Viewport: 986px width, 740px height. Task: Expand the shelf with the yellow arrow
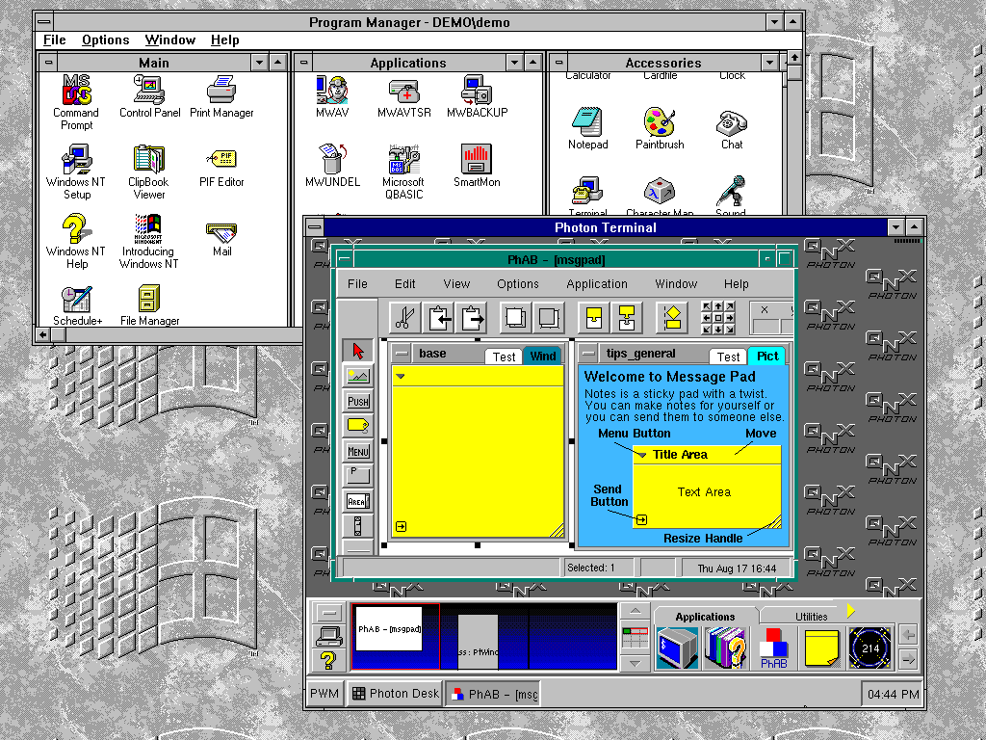pos(850,611)
